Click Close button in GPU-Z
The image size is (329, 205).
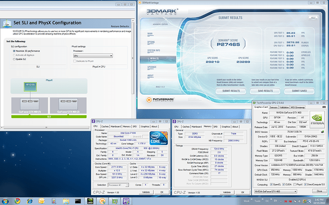tap(319, 191)
